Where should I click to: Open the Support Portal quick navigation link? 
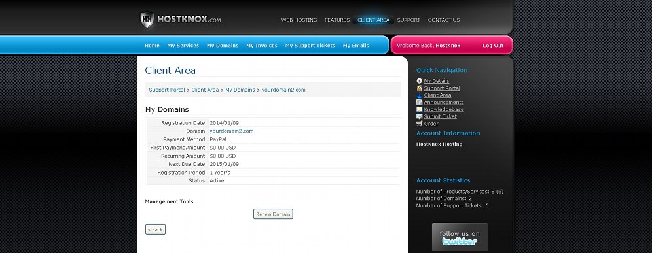tap(442, 88)
